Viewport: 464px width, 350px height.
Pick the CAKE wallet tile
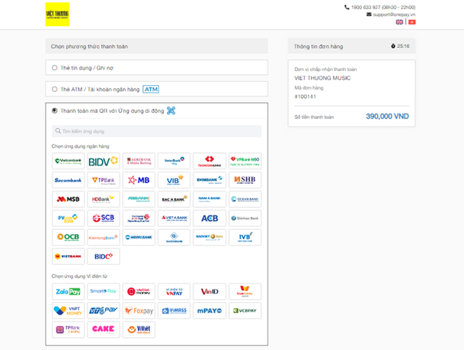104,329
